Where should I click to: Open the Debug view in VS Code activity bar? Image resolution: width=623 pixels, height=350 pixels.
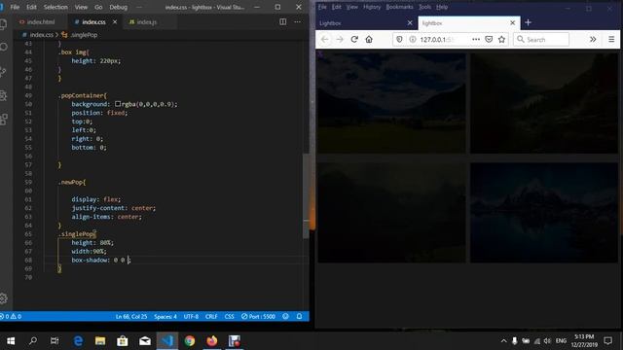(x=3, y=95)
